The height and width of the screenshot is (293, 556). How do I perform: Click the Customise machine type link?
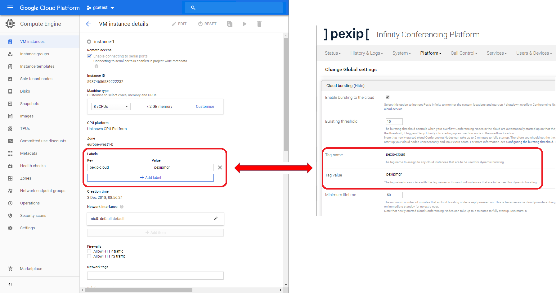coord(205,107)
